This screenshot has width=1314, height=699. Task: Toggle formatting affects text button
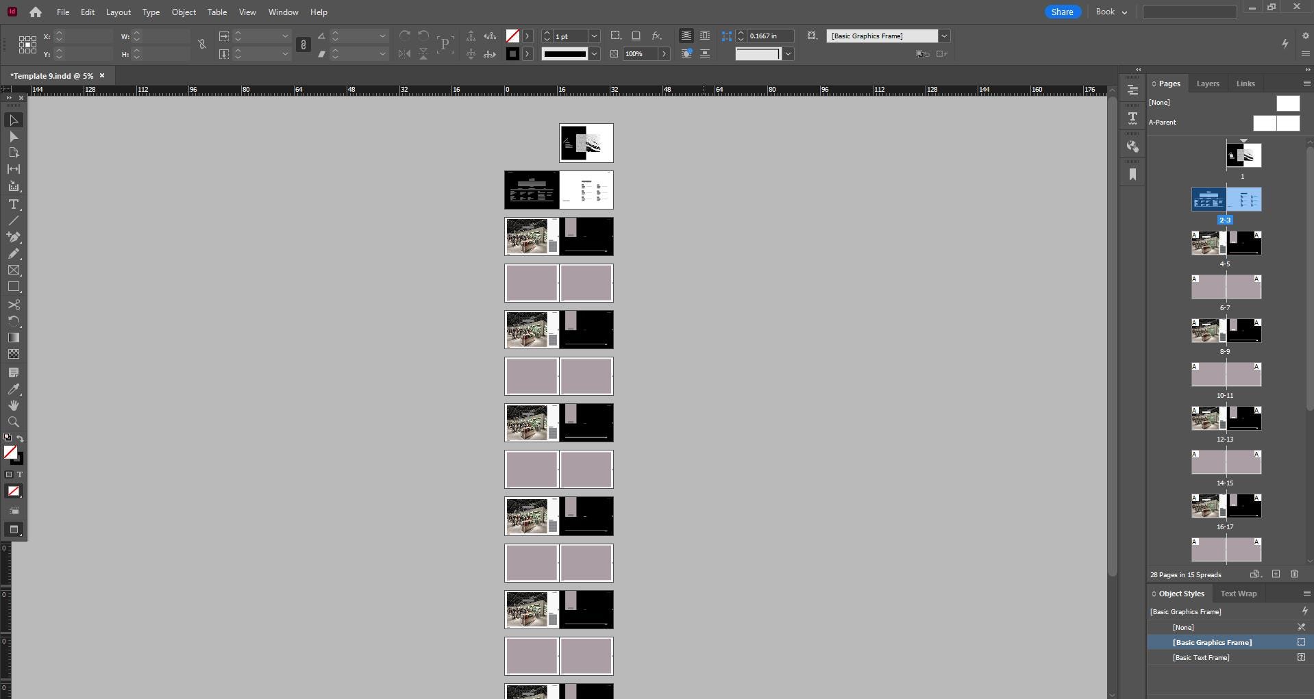[x=19, y=474]
